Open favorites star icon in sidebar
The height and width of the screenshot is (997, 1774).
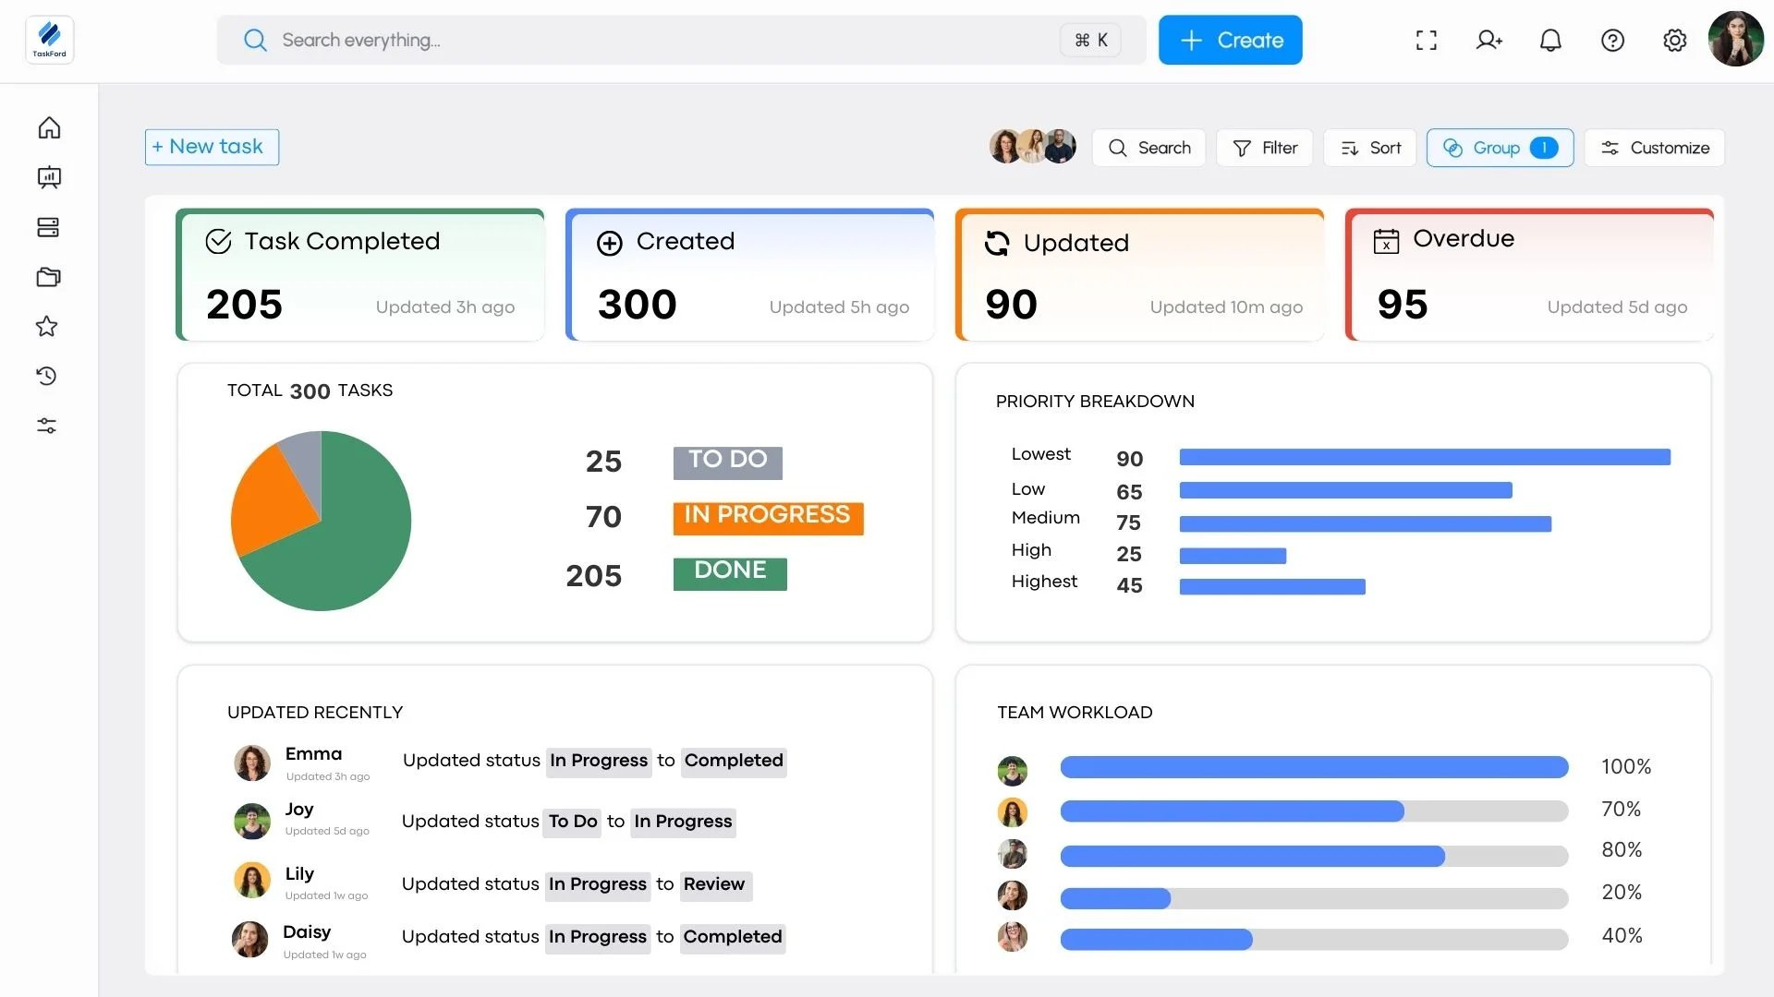(x=47, y=327)
